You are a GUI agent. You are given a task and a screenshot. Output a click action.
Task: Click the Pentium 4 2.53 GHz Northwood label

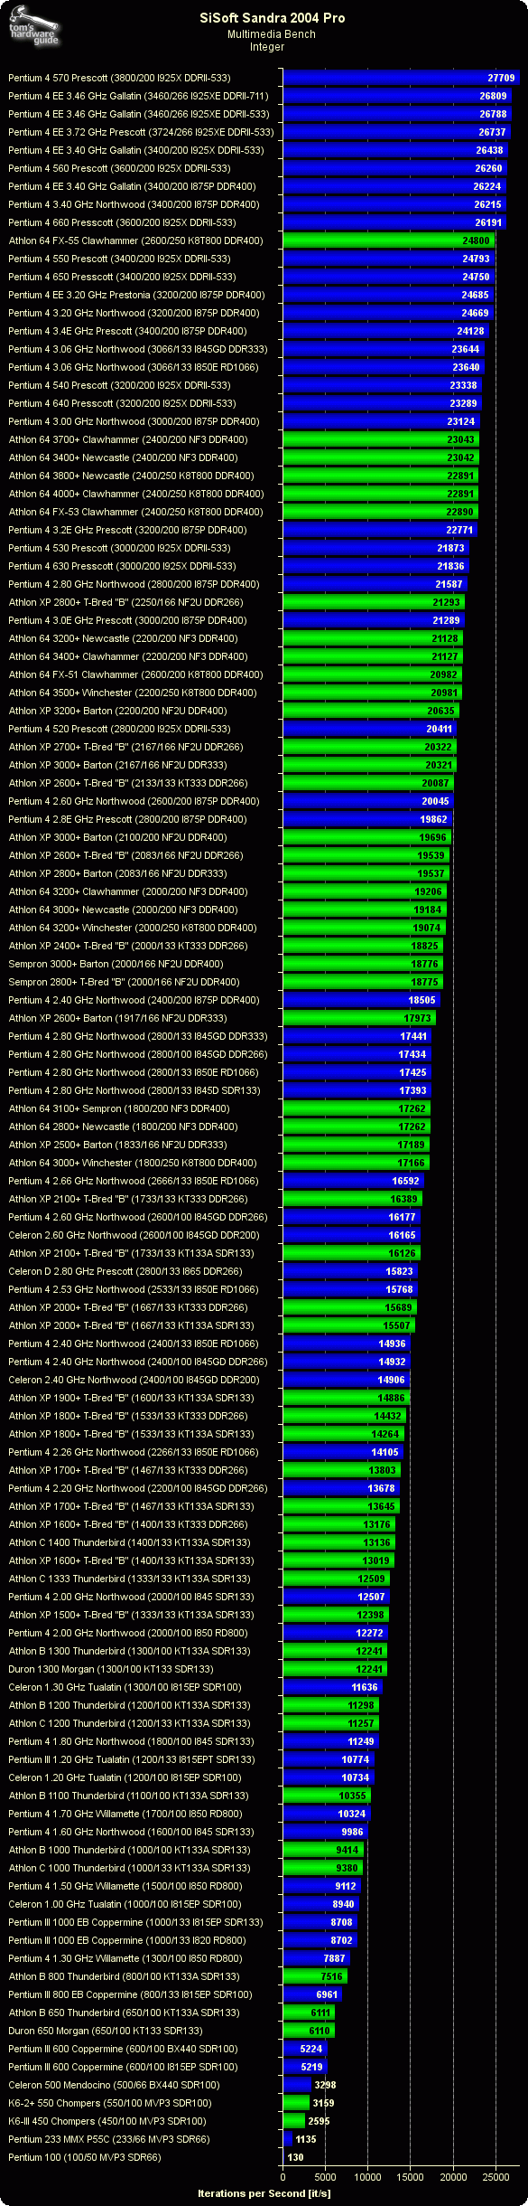click(x=133, y=1289)
